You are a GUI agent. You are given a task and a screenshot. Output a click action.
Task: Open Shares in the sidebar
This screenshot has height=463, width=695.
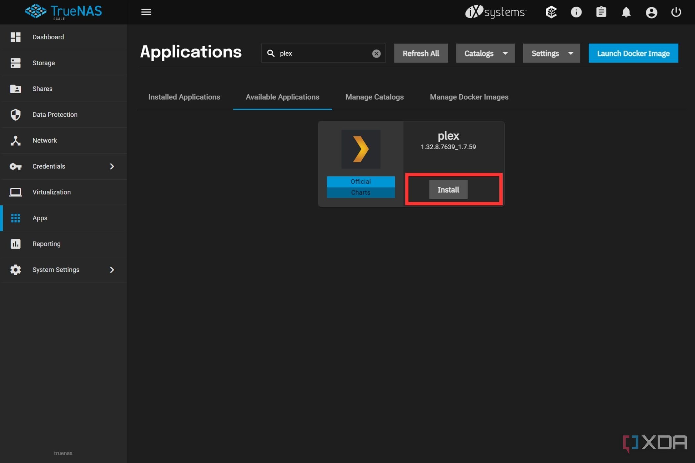[x=64, y=89]
